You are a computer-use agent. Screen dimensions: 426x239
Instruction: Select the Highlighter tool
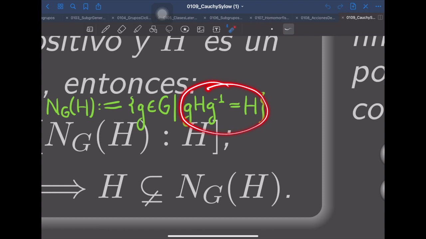coord(137,29)
